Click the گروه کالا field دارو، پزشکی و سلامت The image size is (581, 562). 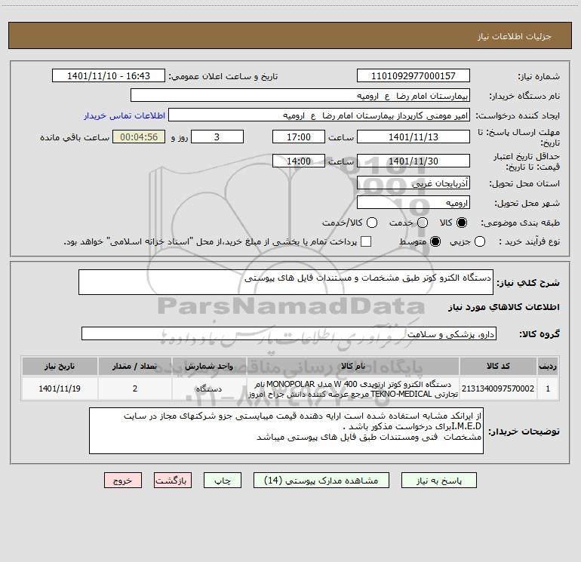click(289, 333)
